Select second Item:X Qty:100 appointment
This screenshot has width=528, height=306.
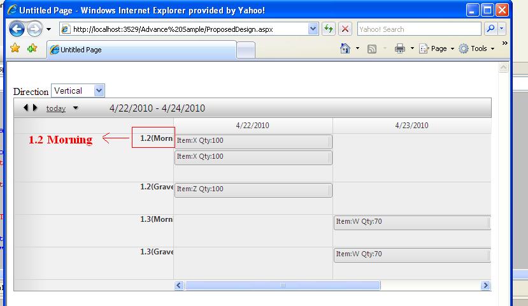pos(253,157)
